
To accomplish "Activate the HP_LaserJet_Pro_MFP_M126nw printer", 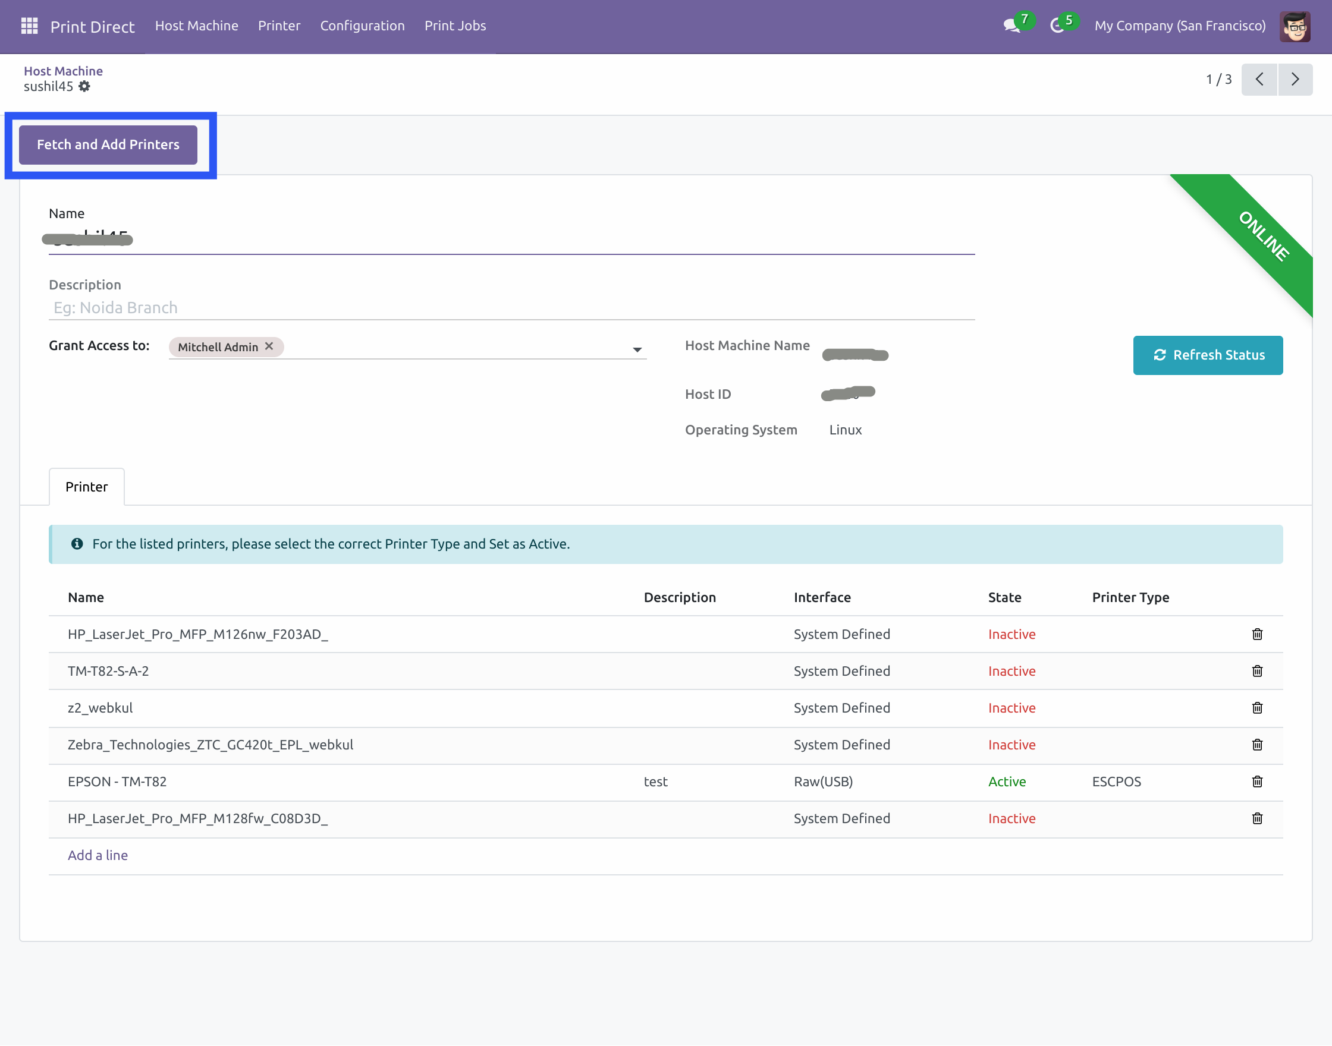I will click(1011, 634).
